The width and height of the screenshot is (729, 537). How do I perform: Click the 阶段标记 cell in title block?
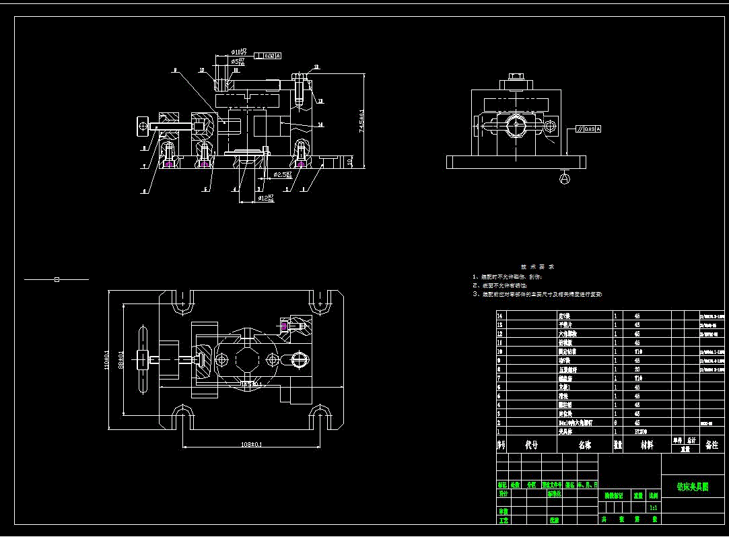point(614,496)
